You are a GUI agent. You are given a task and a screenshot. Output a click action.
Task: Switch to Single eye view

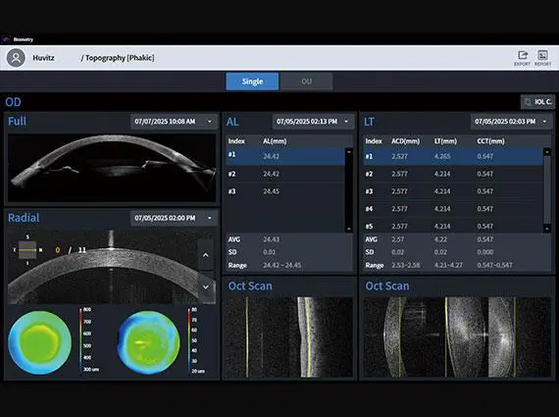(252, 81)
